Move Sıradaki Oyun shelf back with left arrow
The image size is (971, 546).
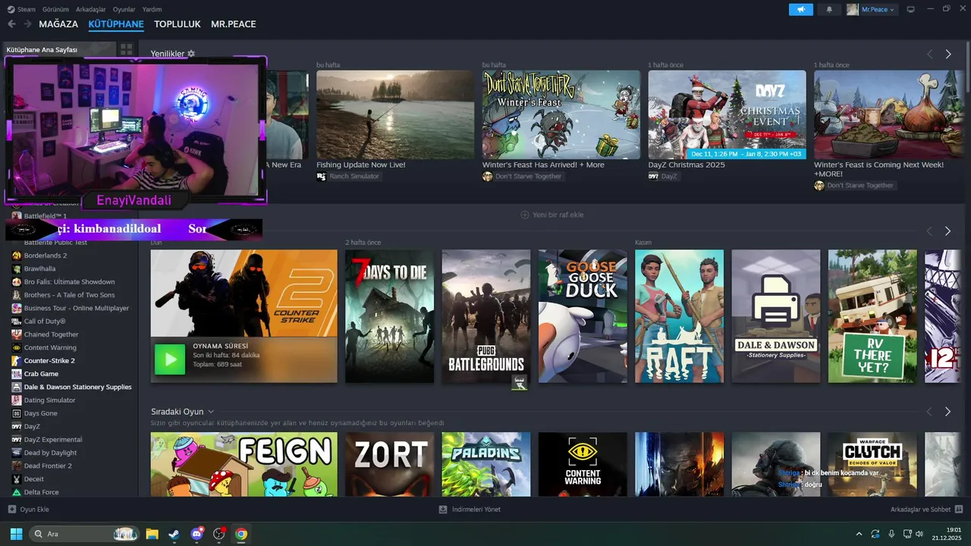(929, 412)
